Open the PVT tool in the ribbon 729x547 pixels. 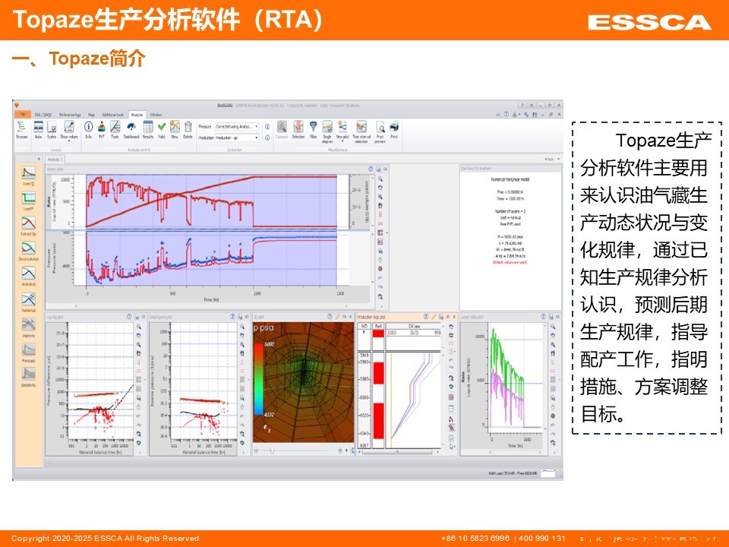click(102, 128)
